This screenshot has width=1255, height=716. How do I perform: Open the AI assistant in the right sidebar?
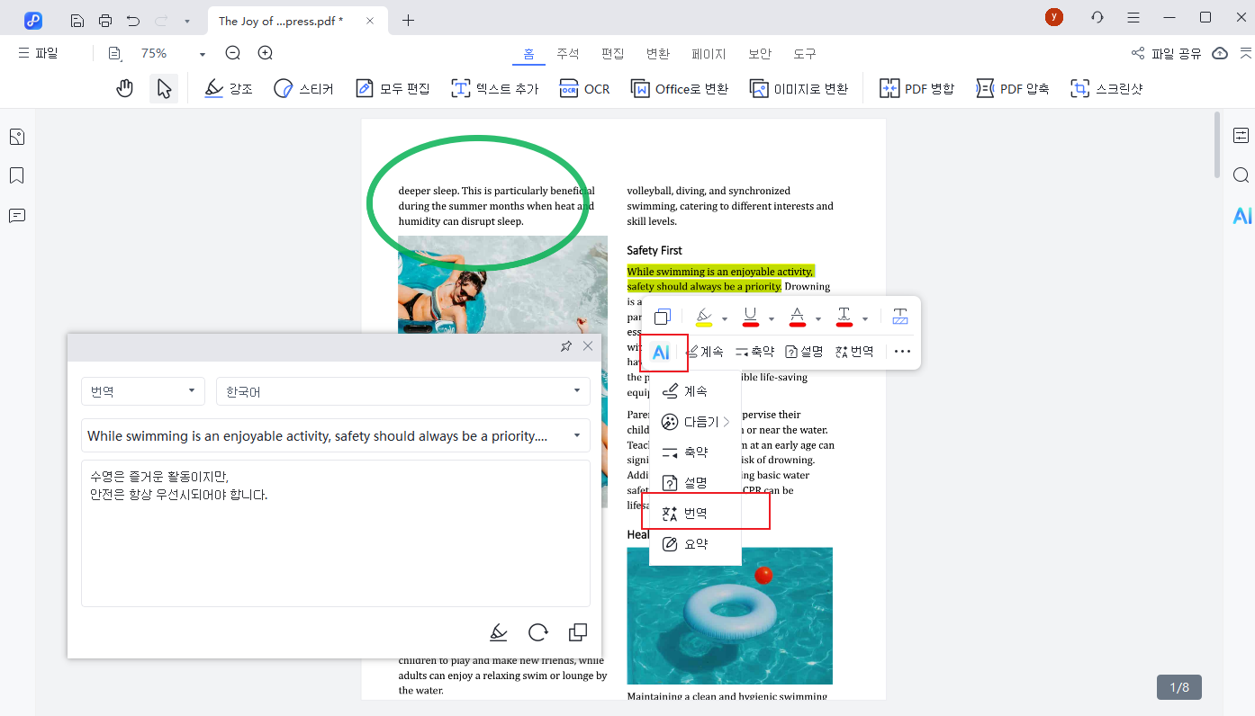click(1242, 215)
